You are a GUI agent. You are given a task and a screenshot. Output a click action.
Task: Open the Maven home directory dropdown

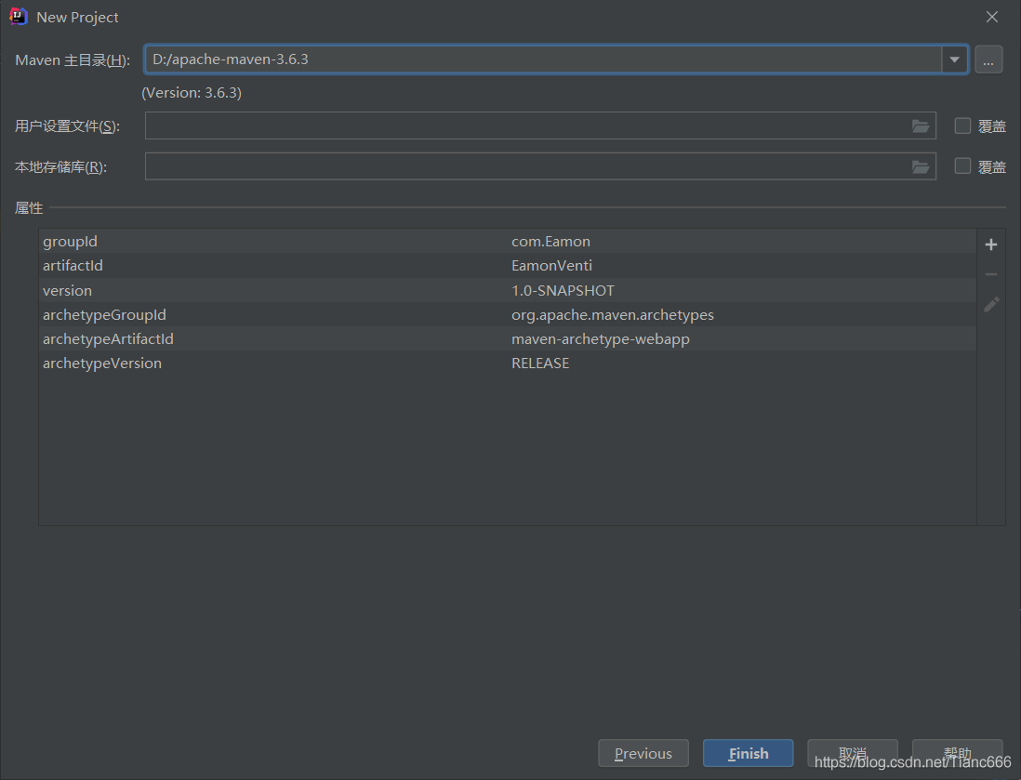pos(955,59)
